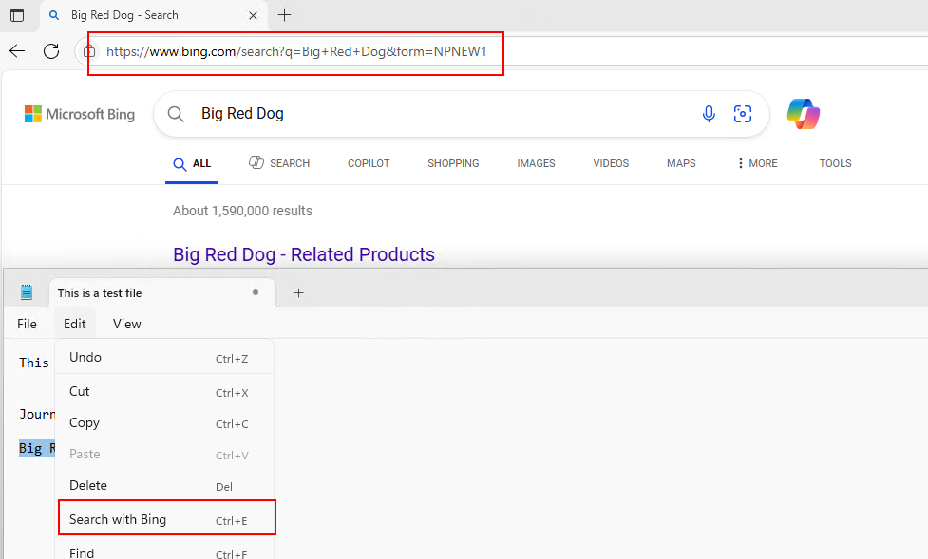Open the VIDEOS results tab
Viewport: 928px width, 559px height.
pos(611,164)
